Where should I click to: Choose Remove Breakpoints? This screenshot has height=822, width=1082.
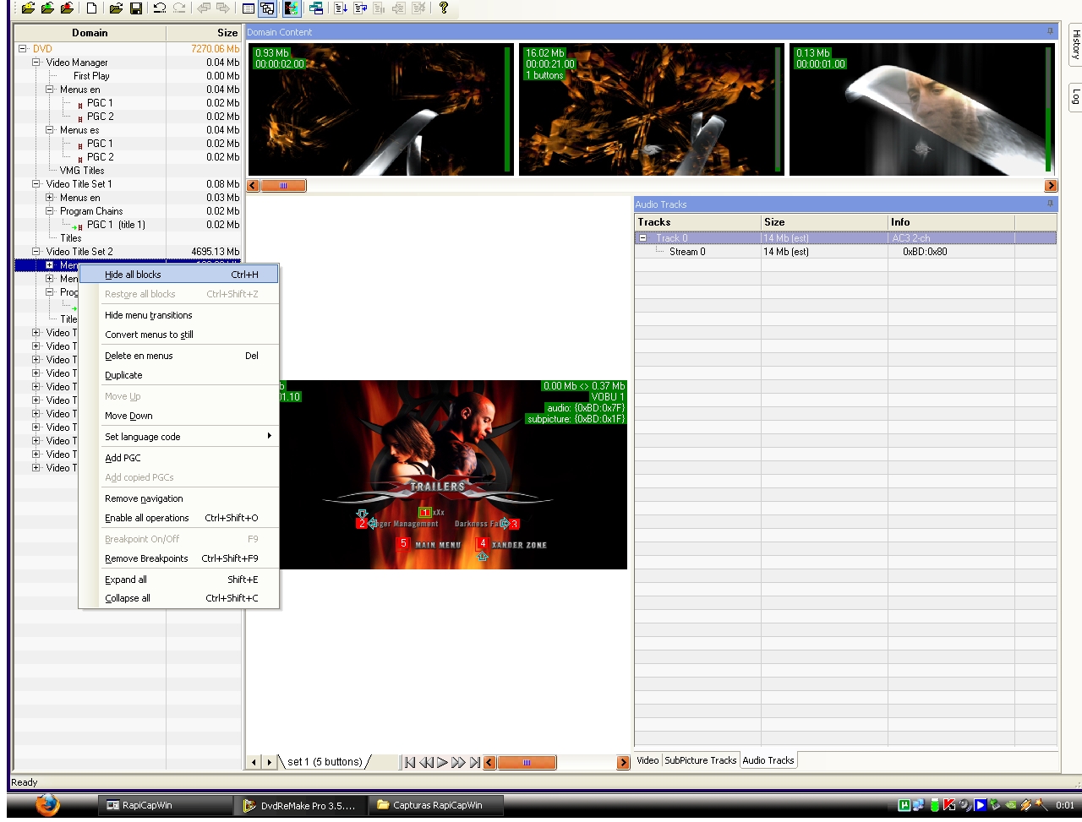pyautogui.click(x=178, y=558)
